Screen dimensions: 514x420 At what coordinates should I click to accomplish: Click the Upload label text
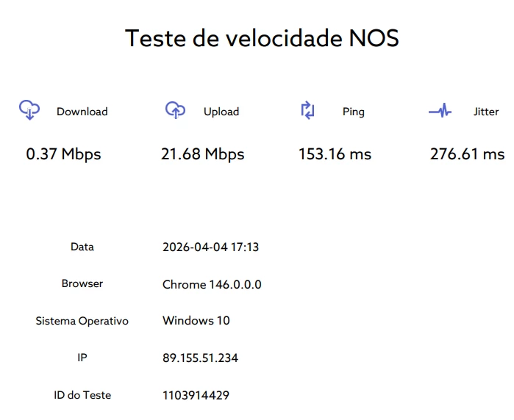pyautogui.click(x=221, y=112)
